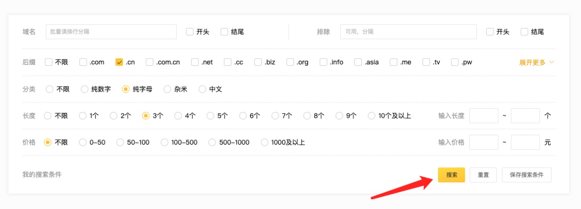Viewport: 581px width, 209px height.
Task: Select the 1000及以上 price option
Action: pos(264,142)
